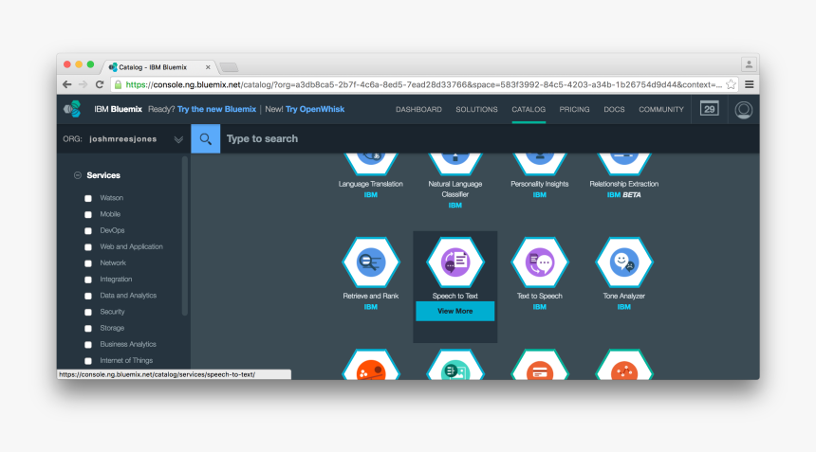The image size is (816, 452).
Task: Click the View More button
Action: click(455, 311)
